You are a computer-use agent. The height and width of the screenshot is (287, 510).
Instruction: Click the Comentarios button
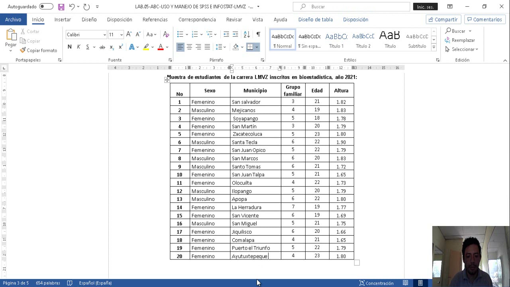pyautogui.click(x=485, y=20)
